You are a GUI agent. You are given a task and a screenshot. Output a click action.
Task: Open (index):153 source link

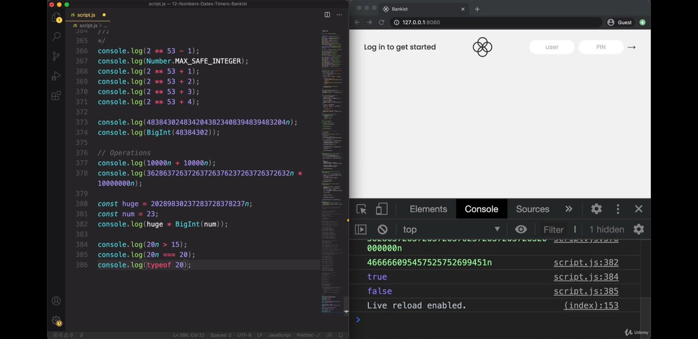[591, 305]
